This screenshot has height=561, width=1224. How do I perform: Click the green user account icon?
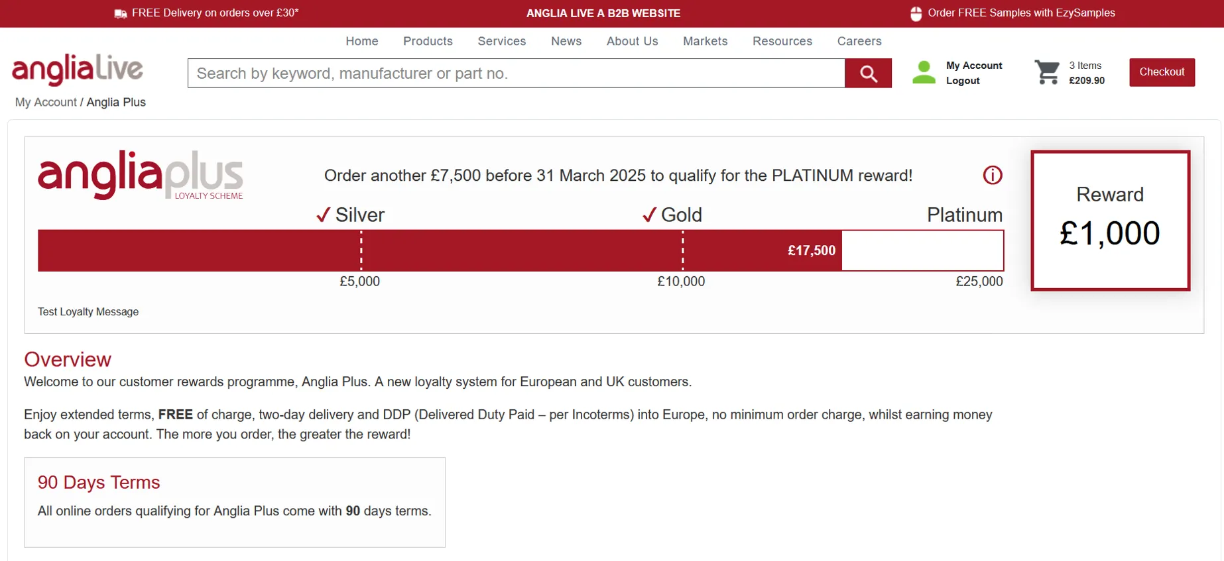(924, 73)
